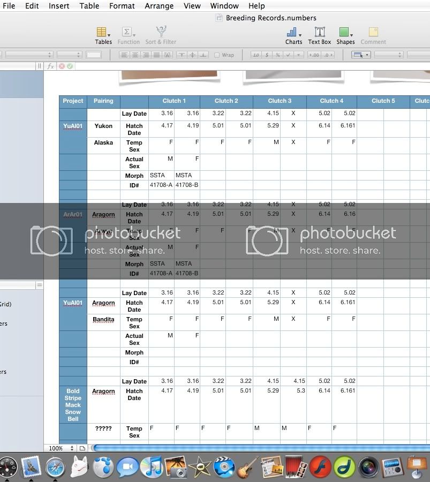The width and height of the screenshot is (430, 482).
Task: Click the align text left button
Action: tap(124, 55)
